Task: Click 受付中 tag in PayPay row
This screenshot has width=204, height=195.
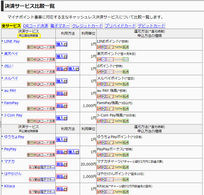Action: 31,155
